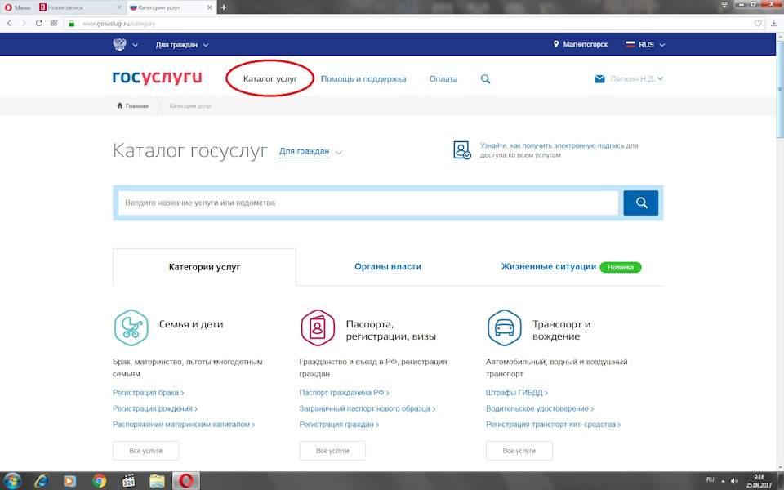
Task: Expand the Для граждан catalog audience dropdown
Action: coord(310,152)
